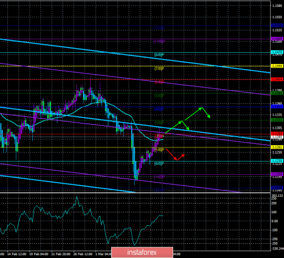Select the cyan 1.1475 level price tag
This screenshot has width=284, height=258.
[277, 52]
